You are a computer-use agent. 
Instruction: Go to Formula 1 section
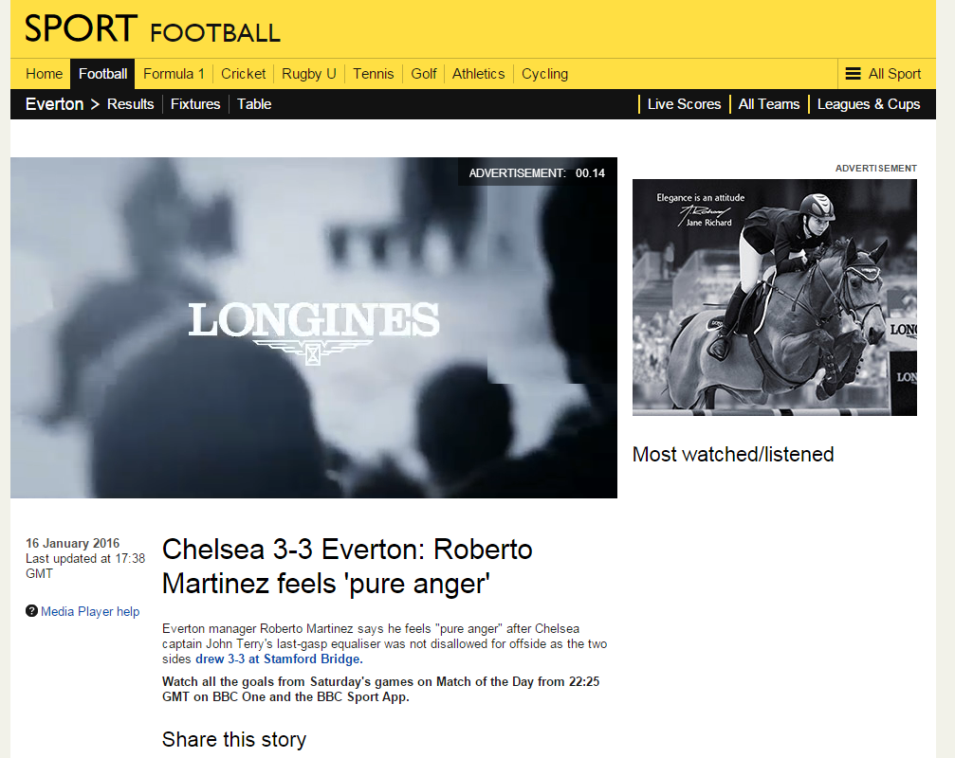(x=174, y=74)
